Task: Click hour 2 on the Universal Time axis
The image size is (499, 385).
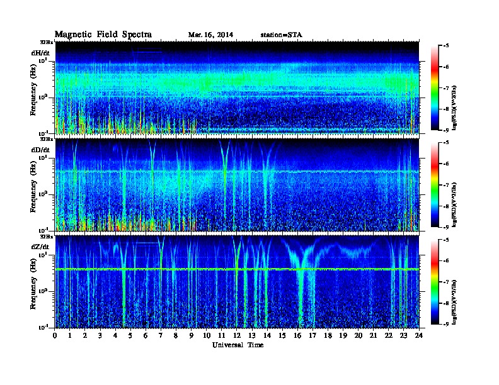Action: (85, 335)
